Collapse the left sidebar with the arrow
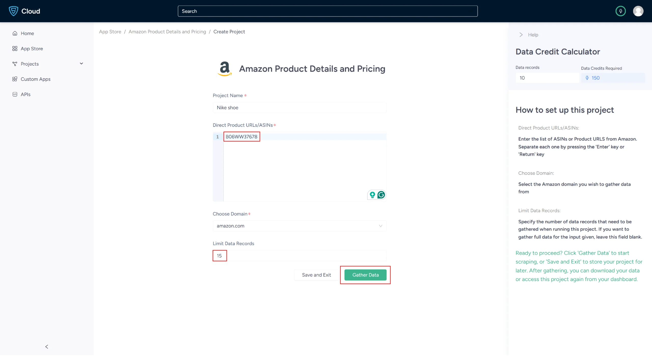652x356 pixels. [x=47, y=347]
